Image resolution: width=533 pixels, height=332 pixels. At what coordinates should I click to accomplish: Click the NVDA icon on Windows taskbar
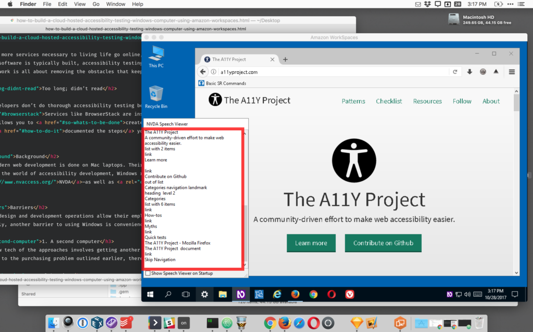pos(240,294)
